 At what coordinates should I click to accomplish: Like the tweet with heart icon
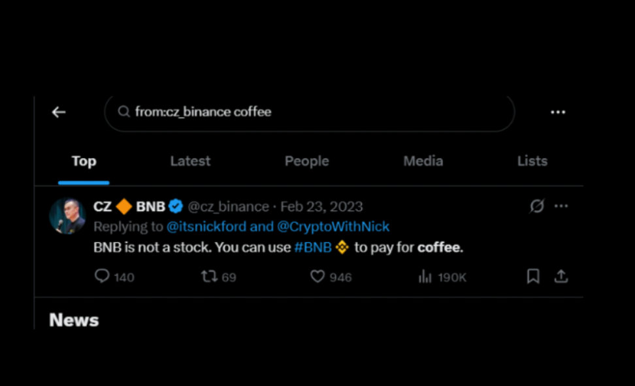pos(317,277)
